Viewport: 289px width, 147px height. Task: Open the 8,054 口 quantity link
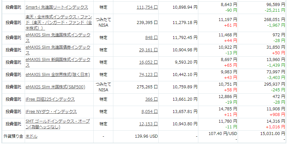[149, 112]
